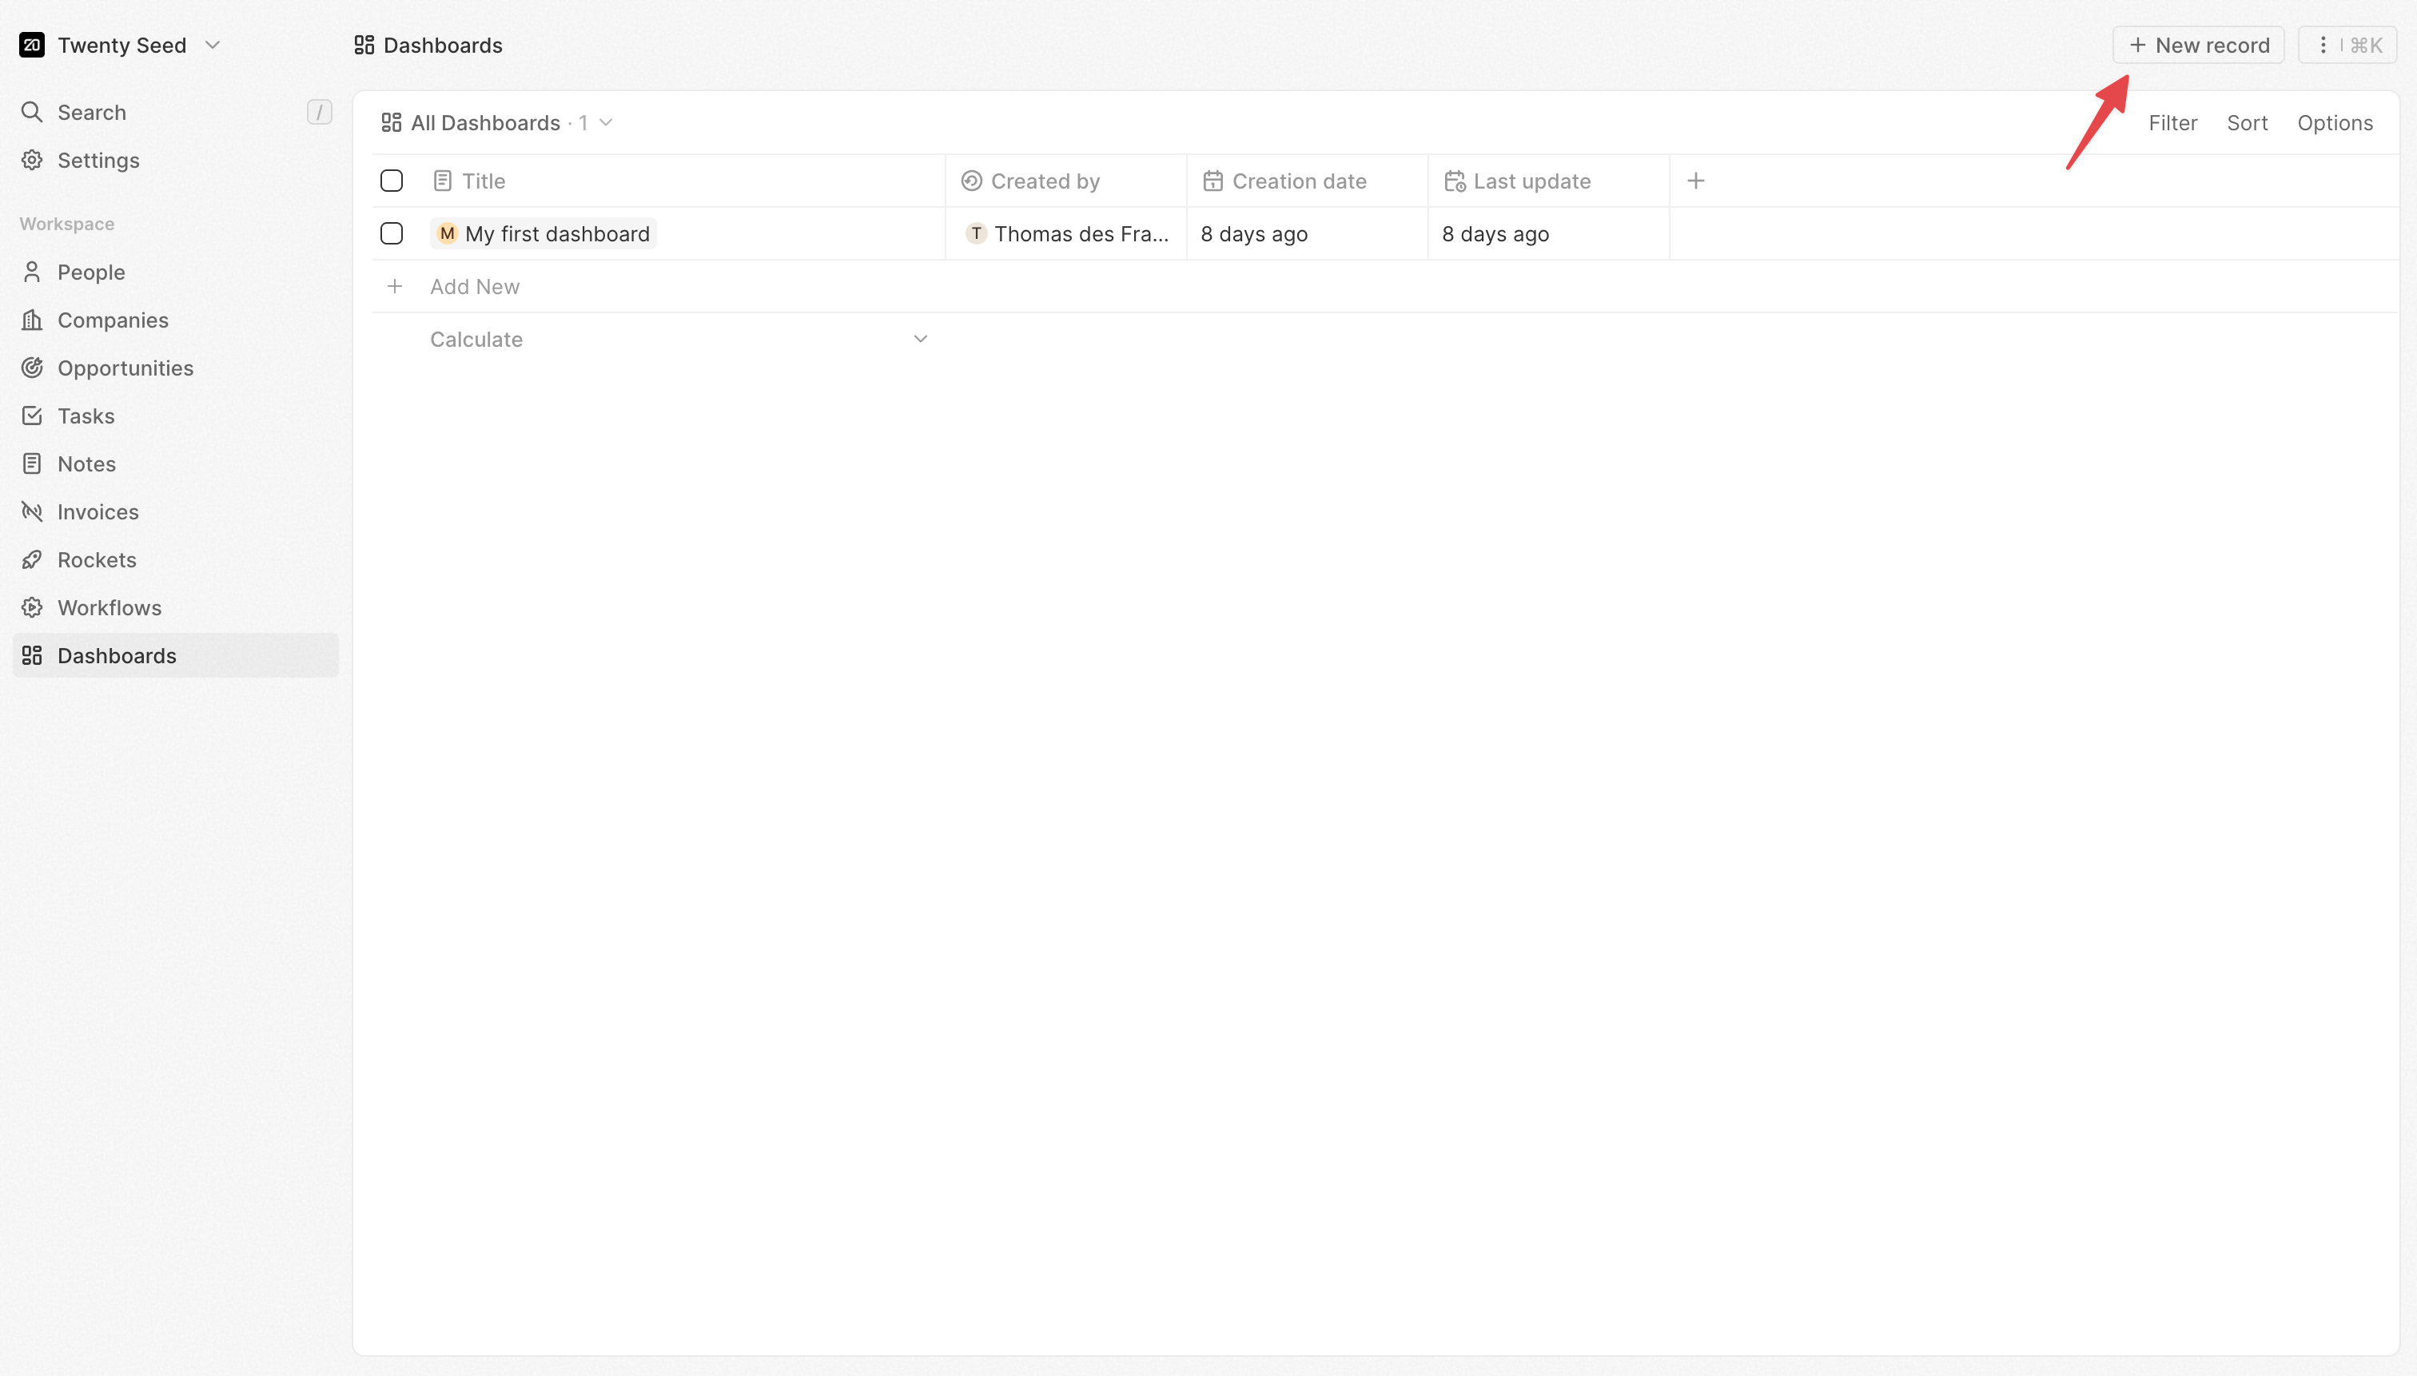Screen dimensions: 2417x1376
Task: Toggle the Invoices entry's selection state
Action: click(98, 511)
